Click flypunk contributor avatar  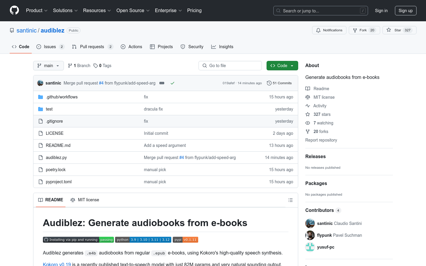310,235
